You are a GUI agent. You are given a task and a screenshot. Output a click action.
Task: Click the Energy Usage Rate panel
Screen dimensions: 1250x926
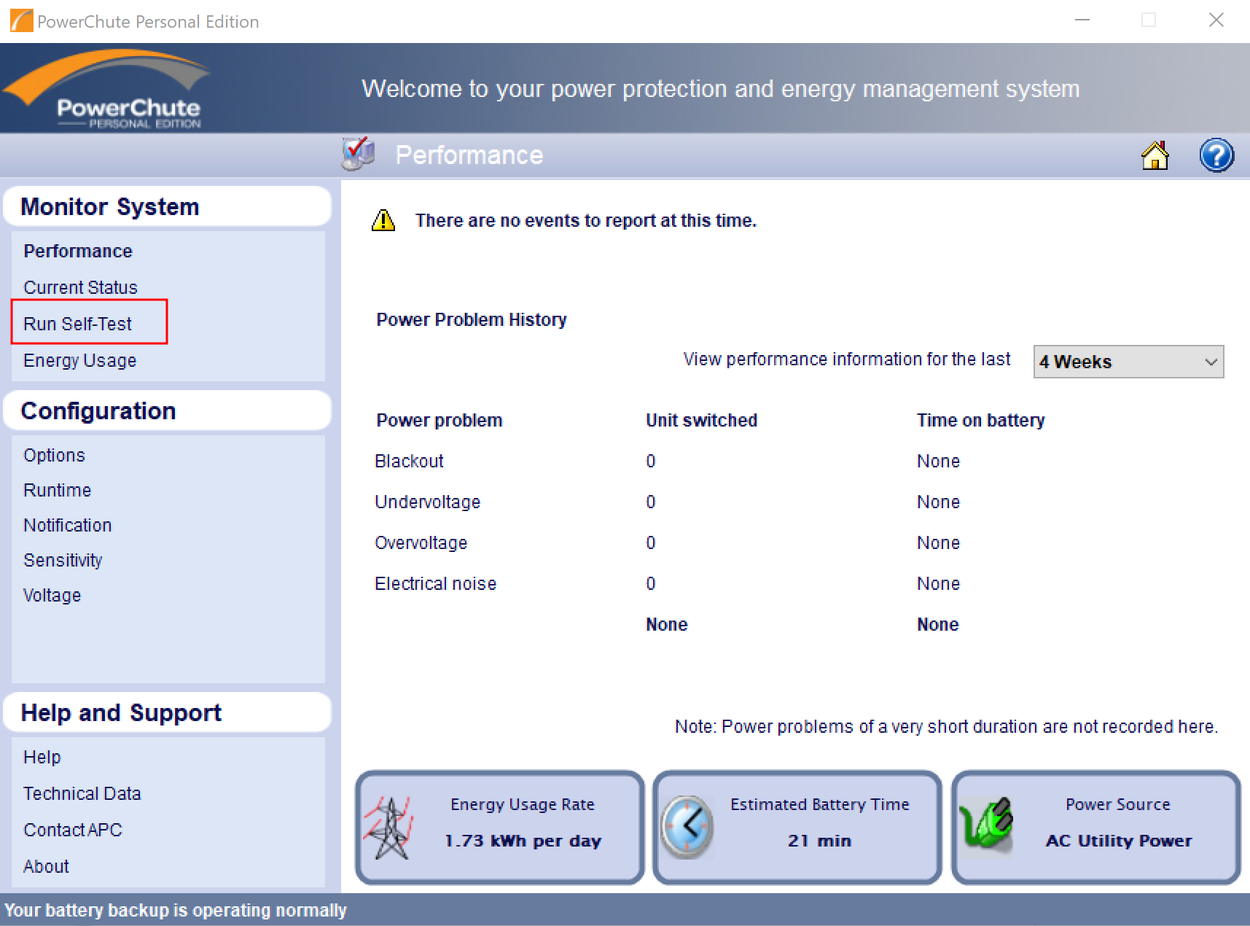pos(499,828)
